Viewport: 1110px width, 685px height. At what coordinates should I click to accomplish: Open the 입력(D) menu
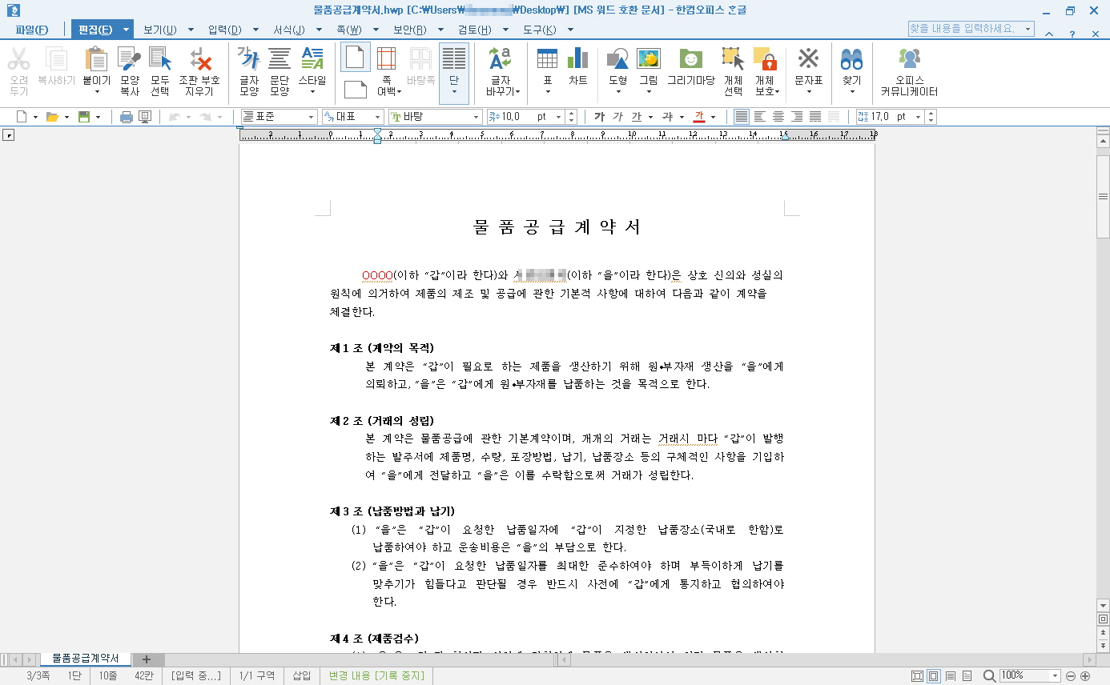[x=224, y=30]
